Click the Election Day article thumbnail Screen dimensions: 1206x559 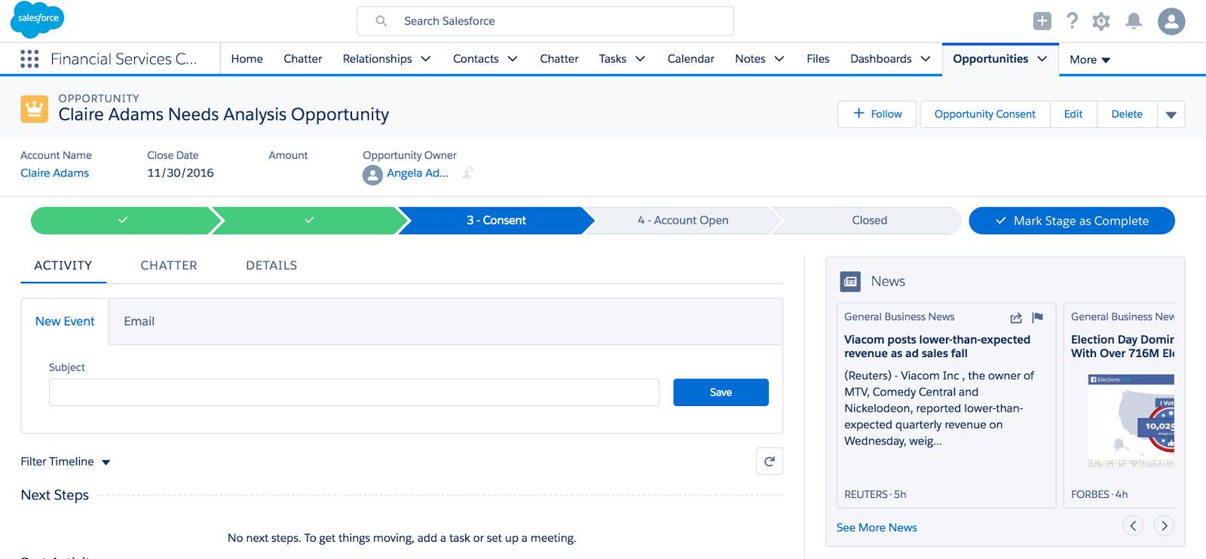point(1131,420)
